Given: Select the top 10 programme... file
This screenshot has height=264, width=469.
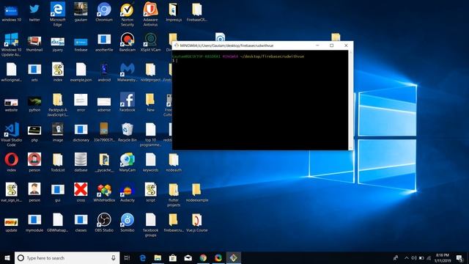Looking at the screenshot, I should (150, 134).
